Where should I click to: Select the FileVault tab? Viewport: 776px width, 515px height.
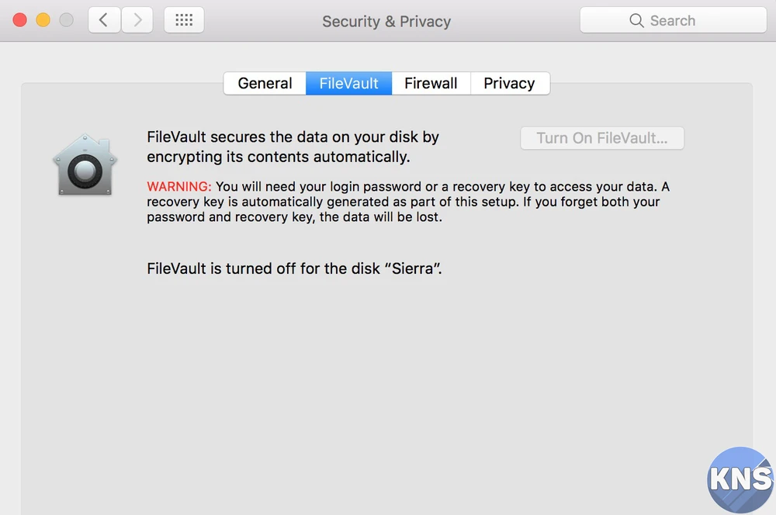(349, 83)
